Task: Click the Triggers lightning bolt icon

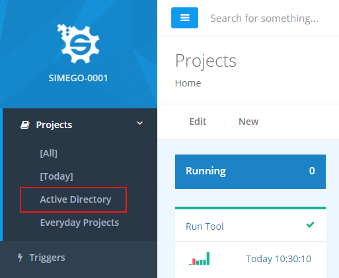Action: tap(20, 258)
